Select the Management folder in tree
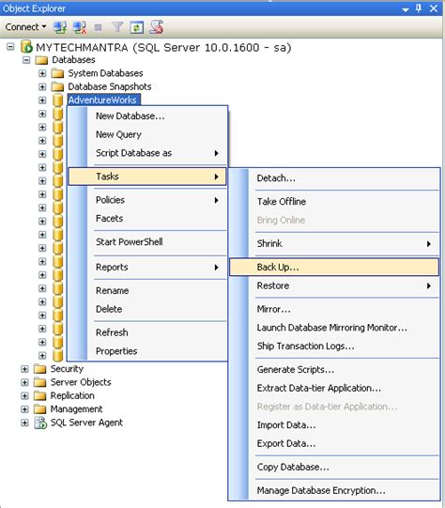Viewport: 445px width, 508px height. (x=76, y=409)
